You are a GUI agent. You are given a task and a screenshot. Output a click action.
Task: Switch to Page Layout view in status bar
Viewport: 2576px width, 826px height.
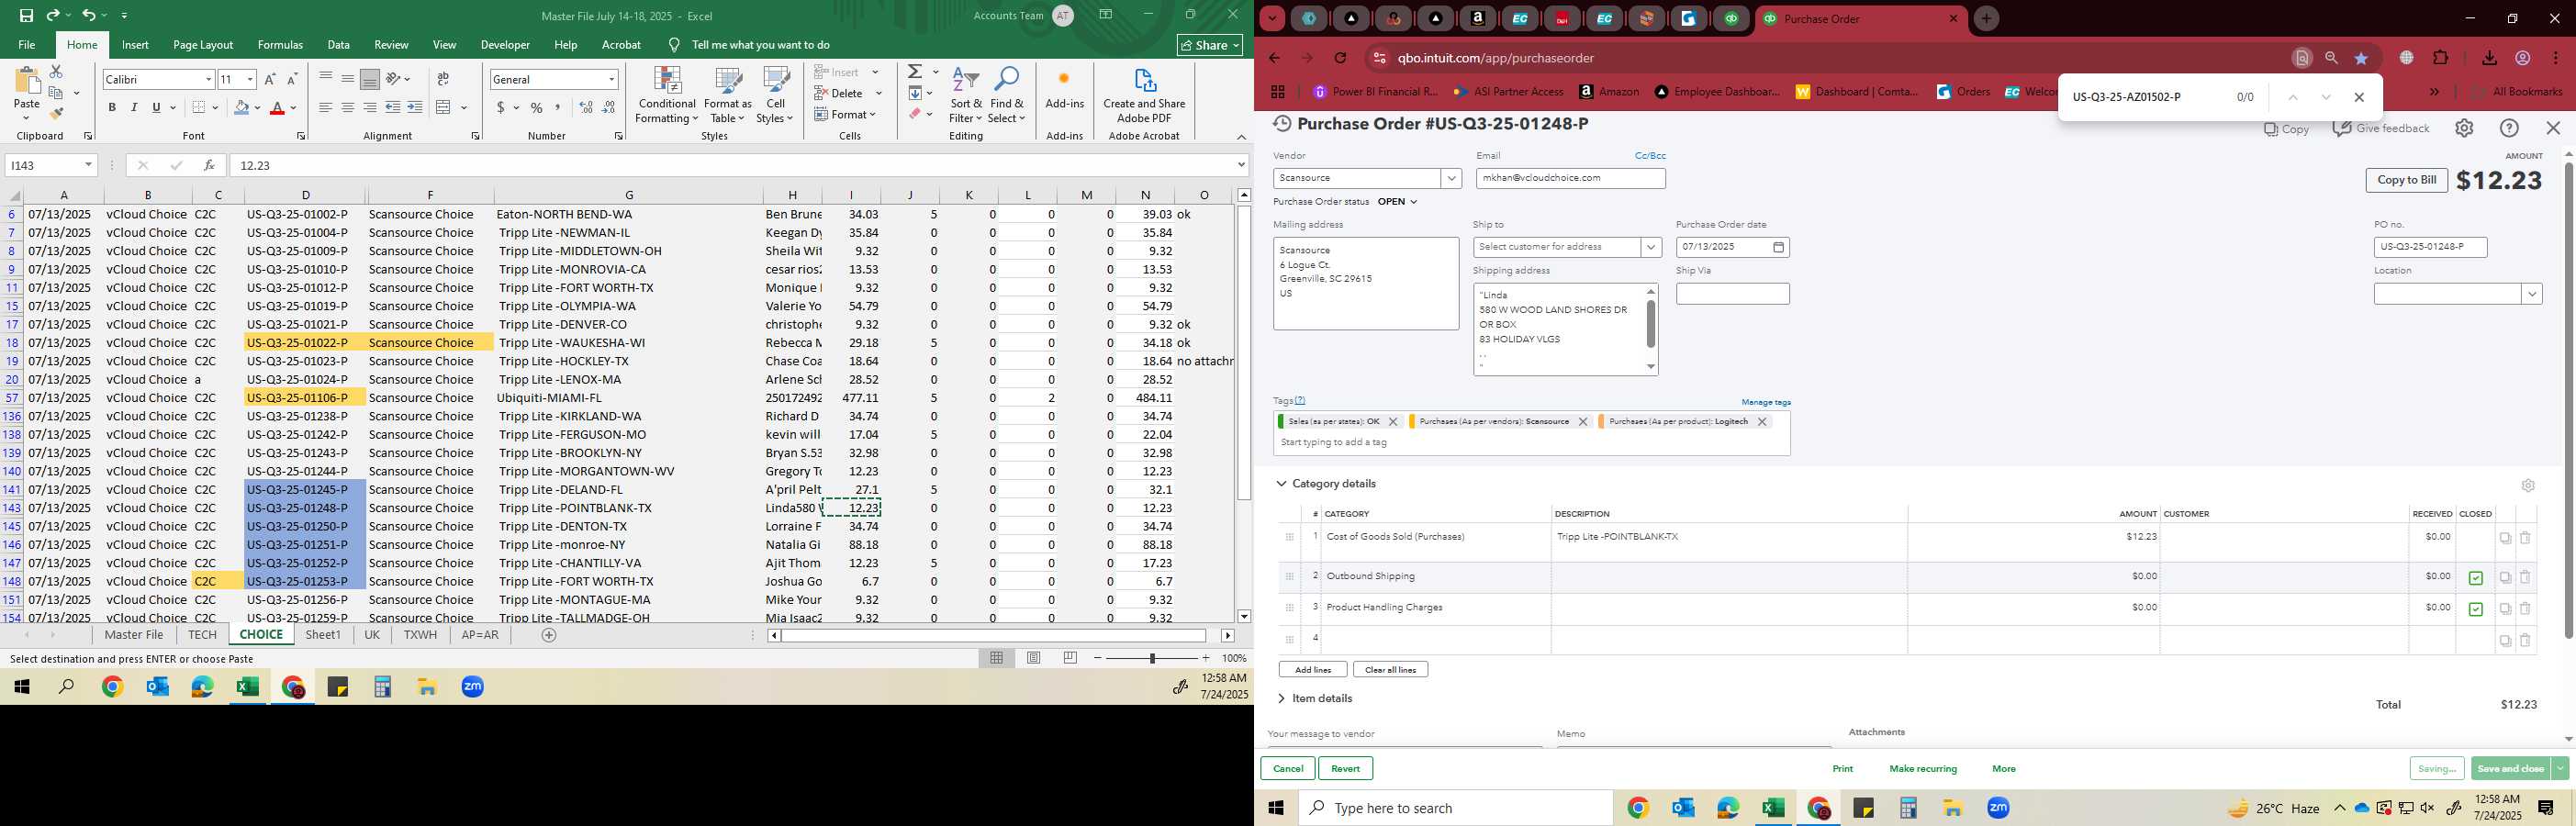click(1034, 658)
